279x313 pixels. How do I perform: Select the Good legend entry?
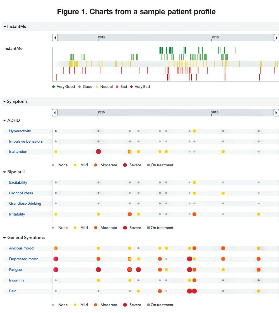[85, 87]
